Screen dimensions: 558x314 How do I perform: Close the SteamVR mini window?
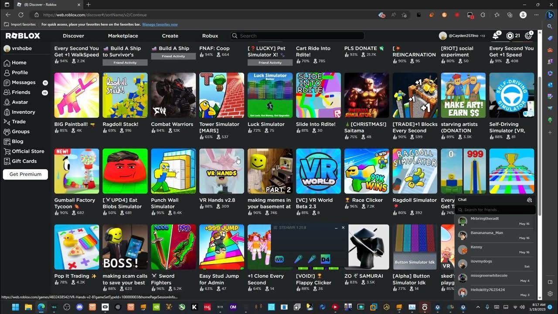point(343,228)
